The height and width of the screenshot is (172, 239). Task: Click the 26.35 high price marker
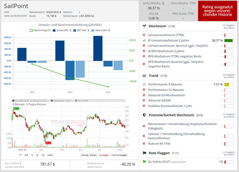click(16, 109)
